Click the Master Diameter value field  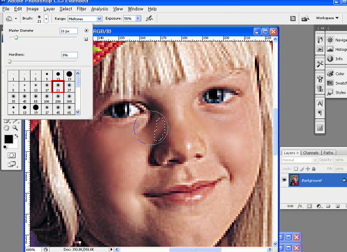(x=69, y=31)
